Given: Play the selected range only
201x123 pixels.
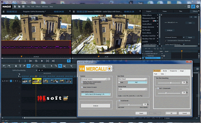Looking at the screenshot, I should (x=47, y=61).
